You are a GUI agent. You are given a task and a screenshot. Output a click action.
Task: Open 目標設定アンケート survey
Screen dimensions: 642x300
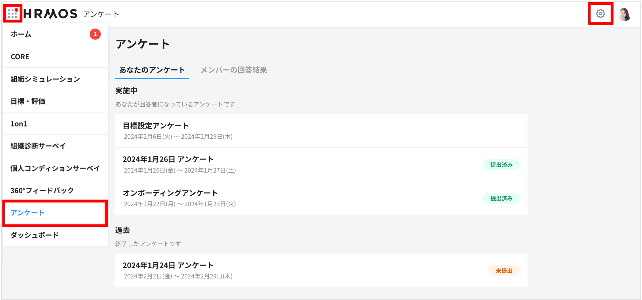pyautogui.click(x=156, y=126)
